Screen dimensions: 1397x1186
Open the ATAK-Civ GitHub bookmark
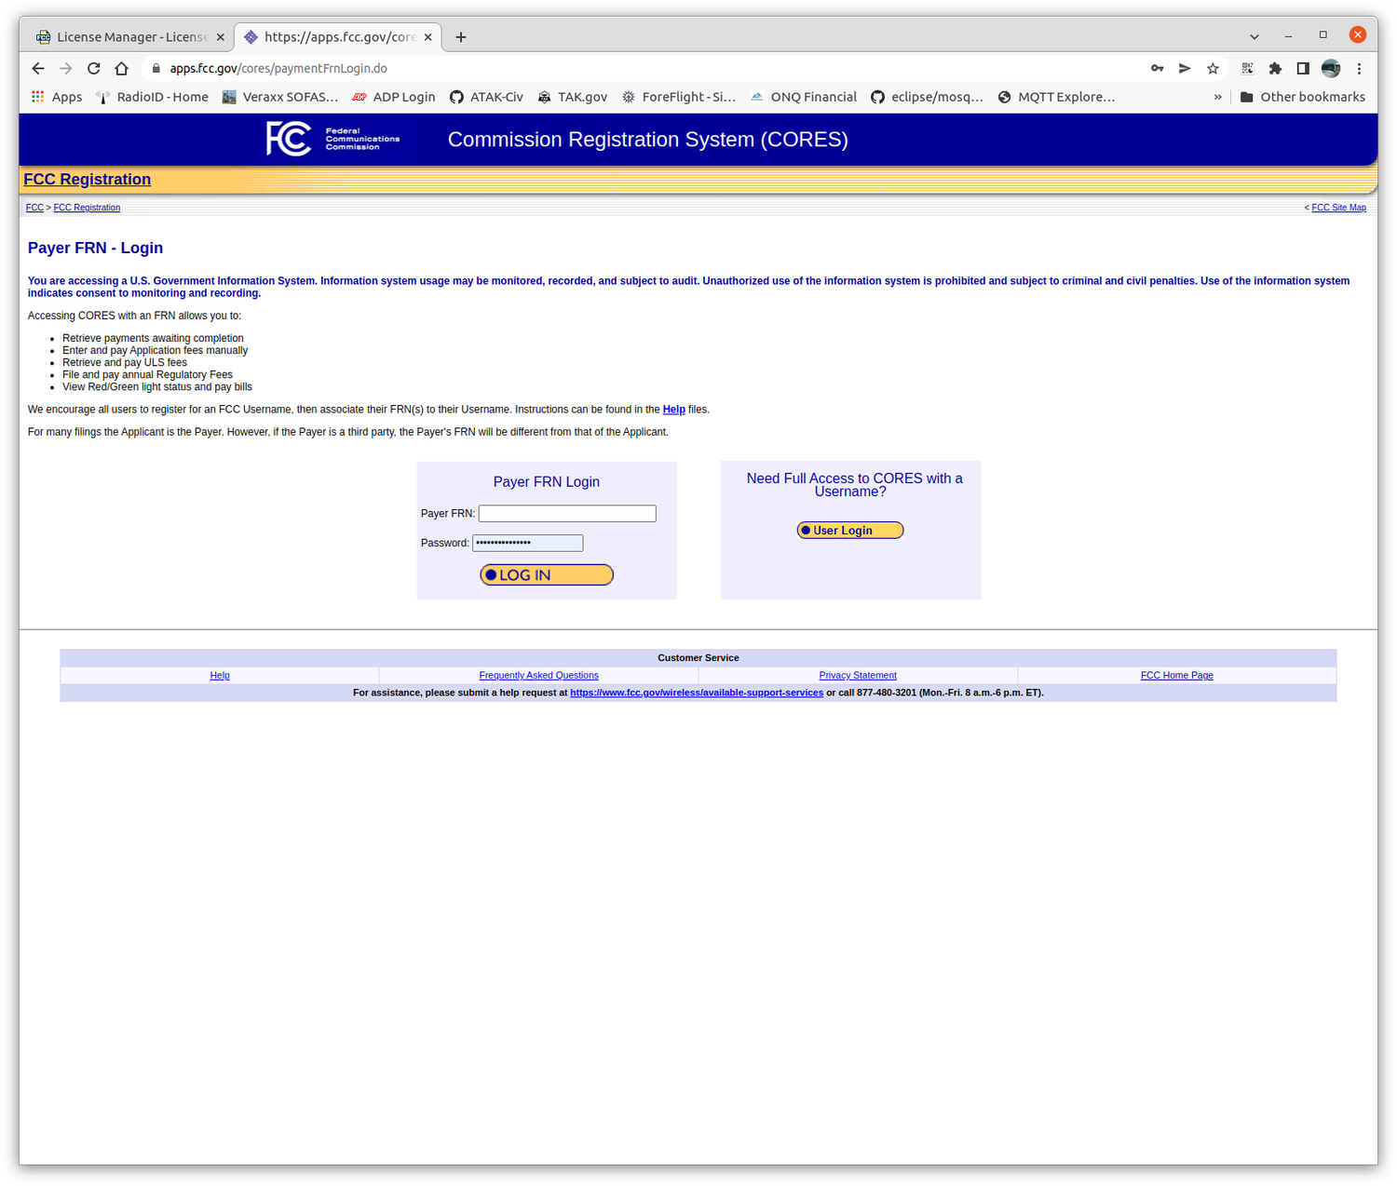(486, 96)
